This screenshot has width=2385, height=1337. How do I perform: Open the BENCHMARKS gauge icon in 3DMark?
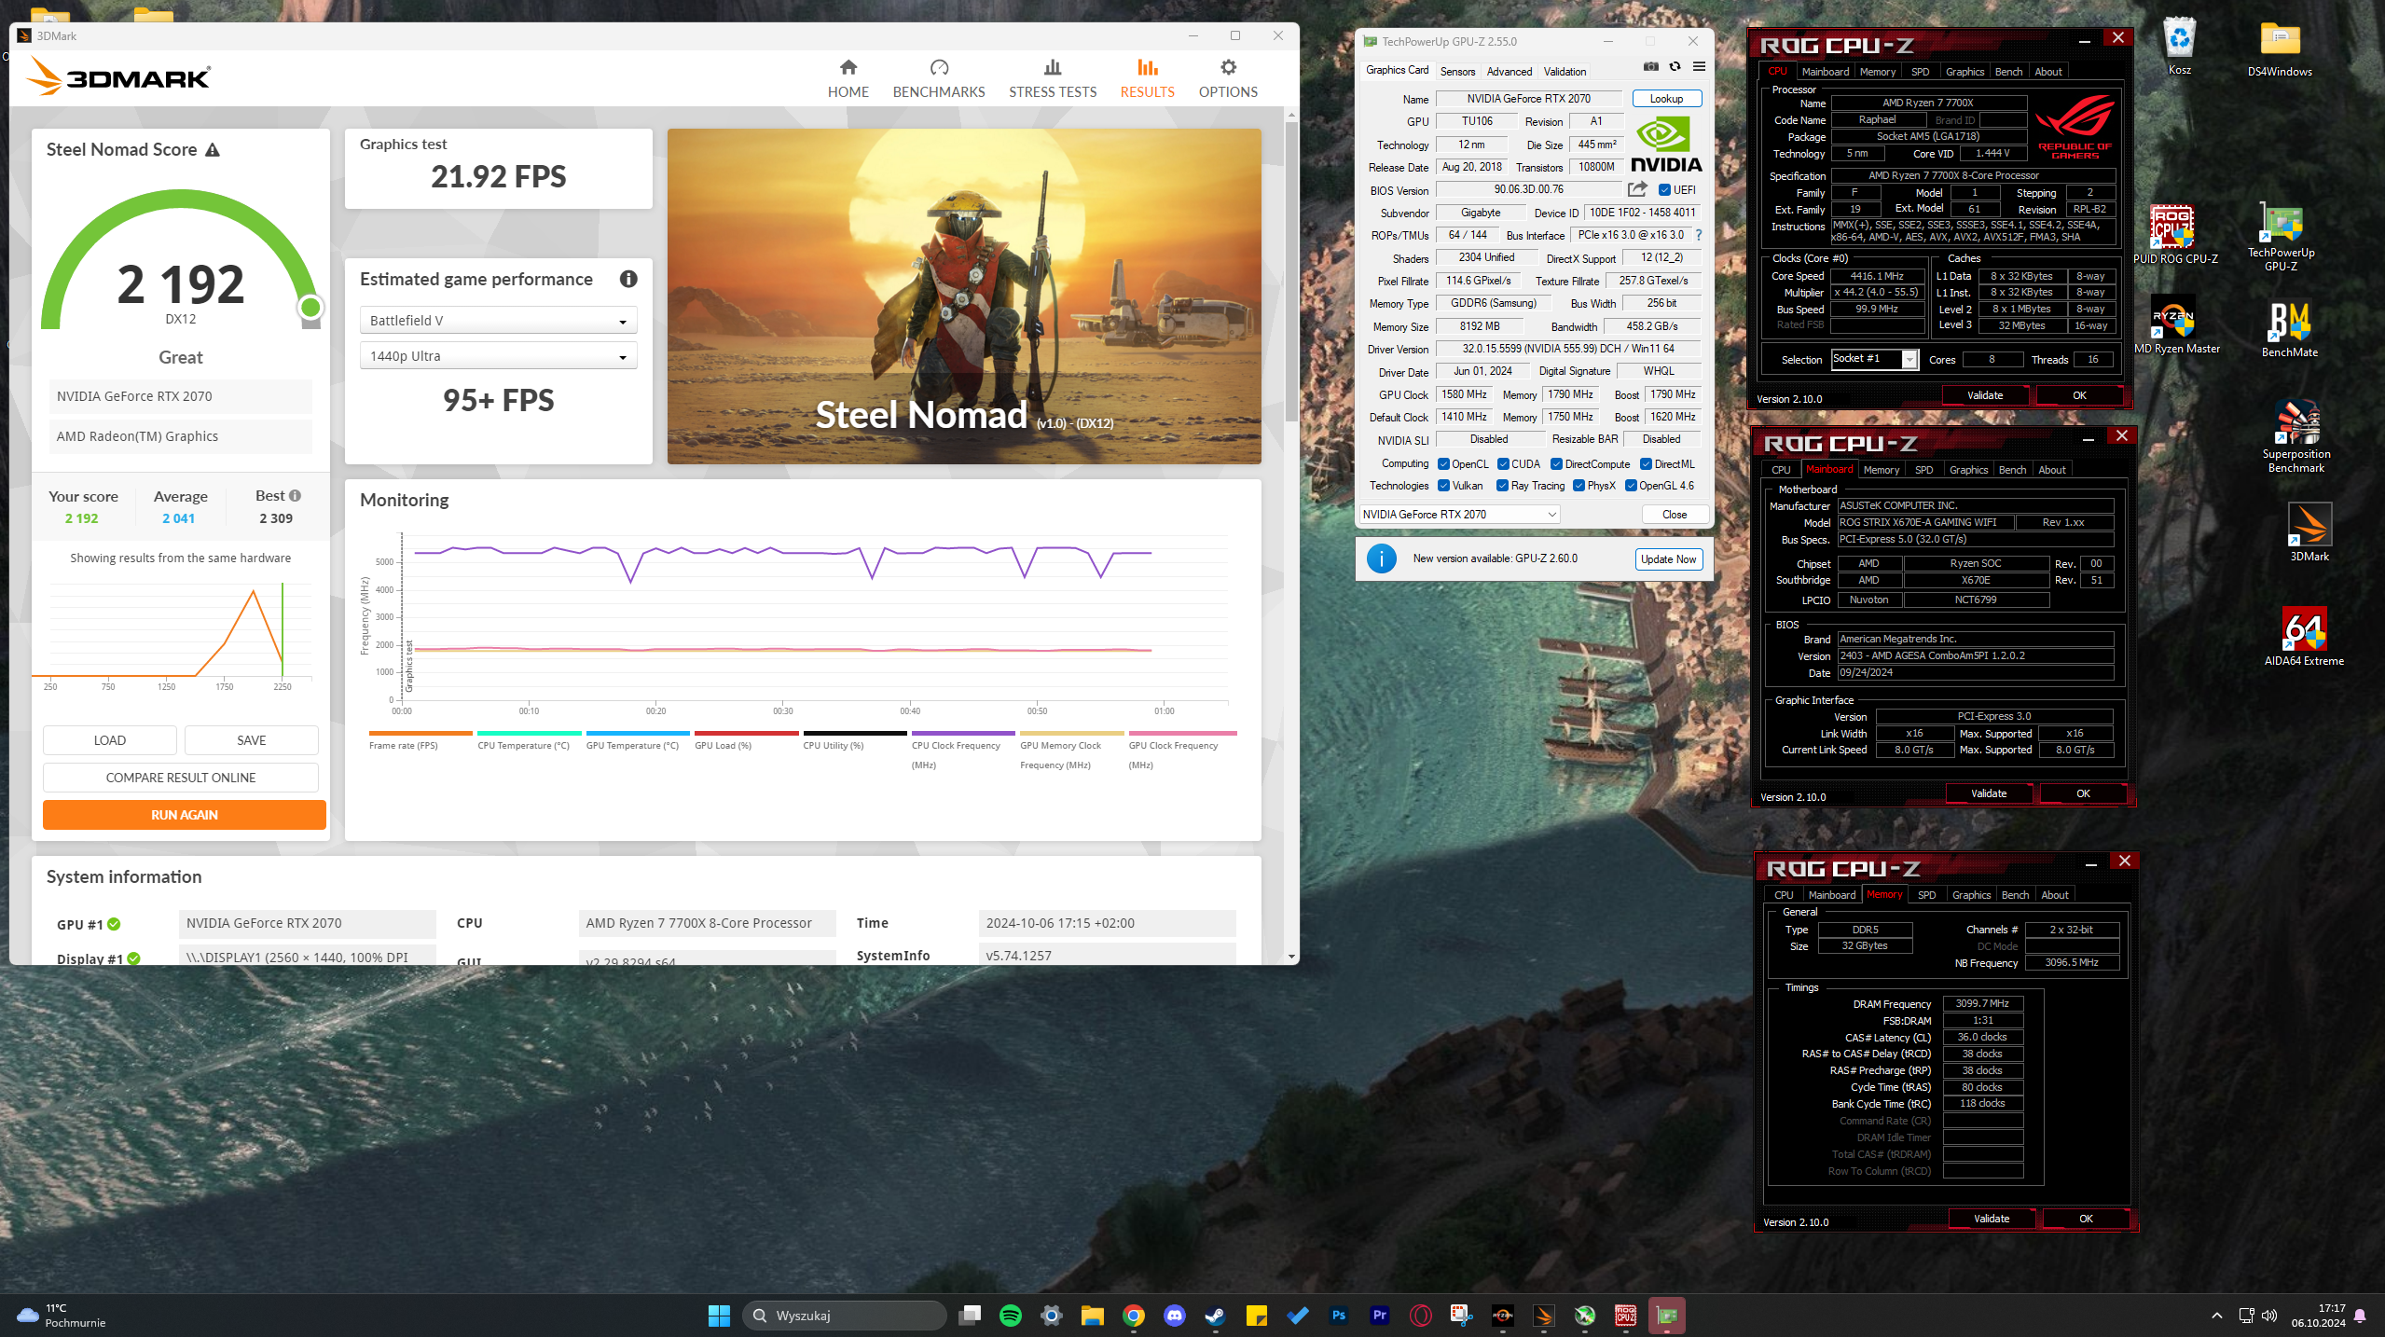939,67
